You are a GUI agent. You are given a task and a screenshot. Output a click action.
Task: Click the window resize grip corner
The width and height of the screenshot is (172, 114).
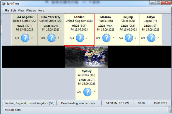pyautogui.click(x=170, y=111)
